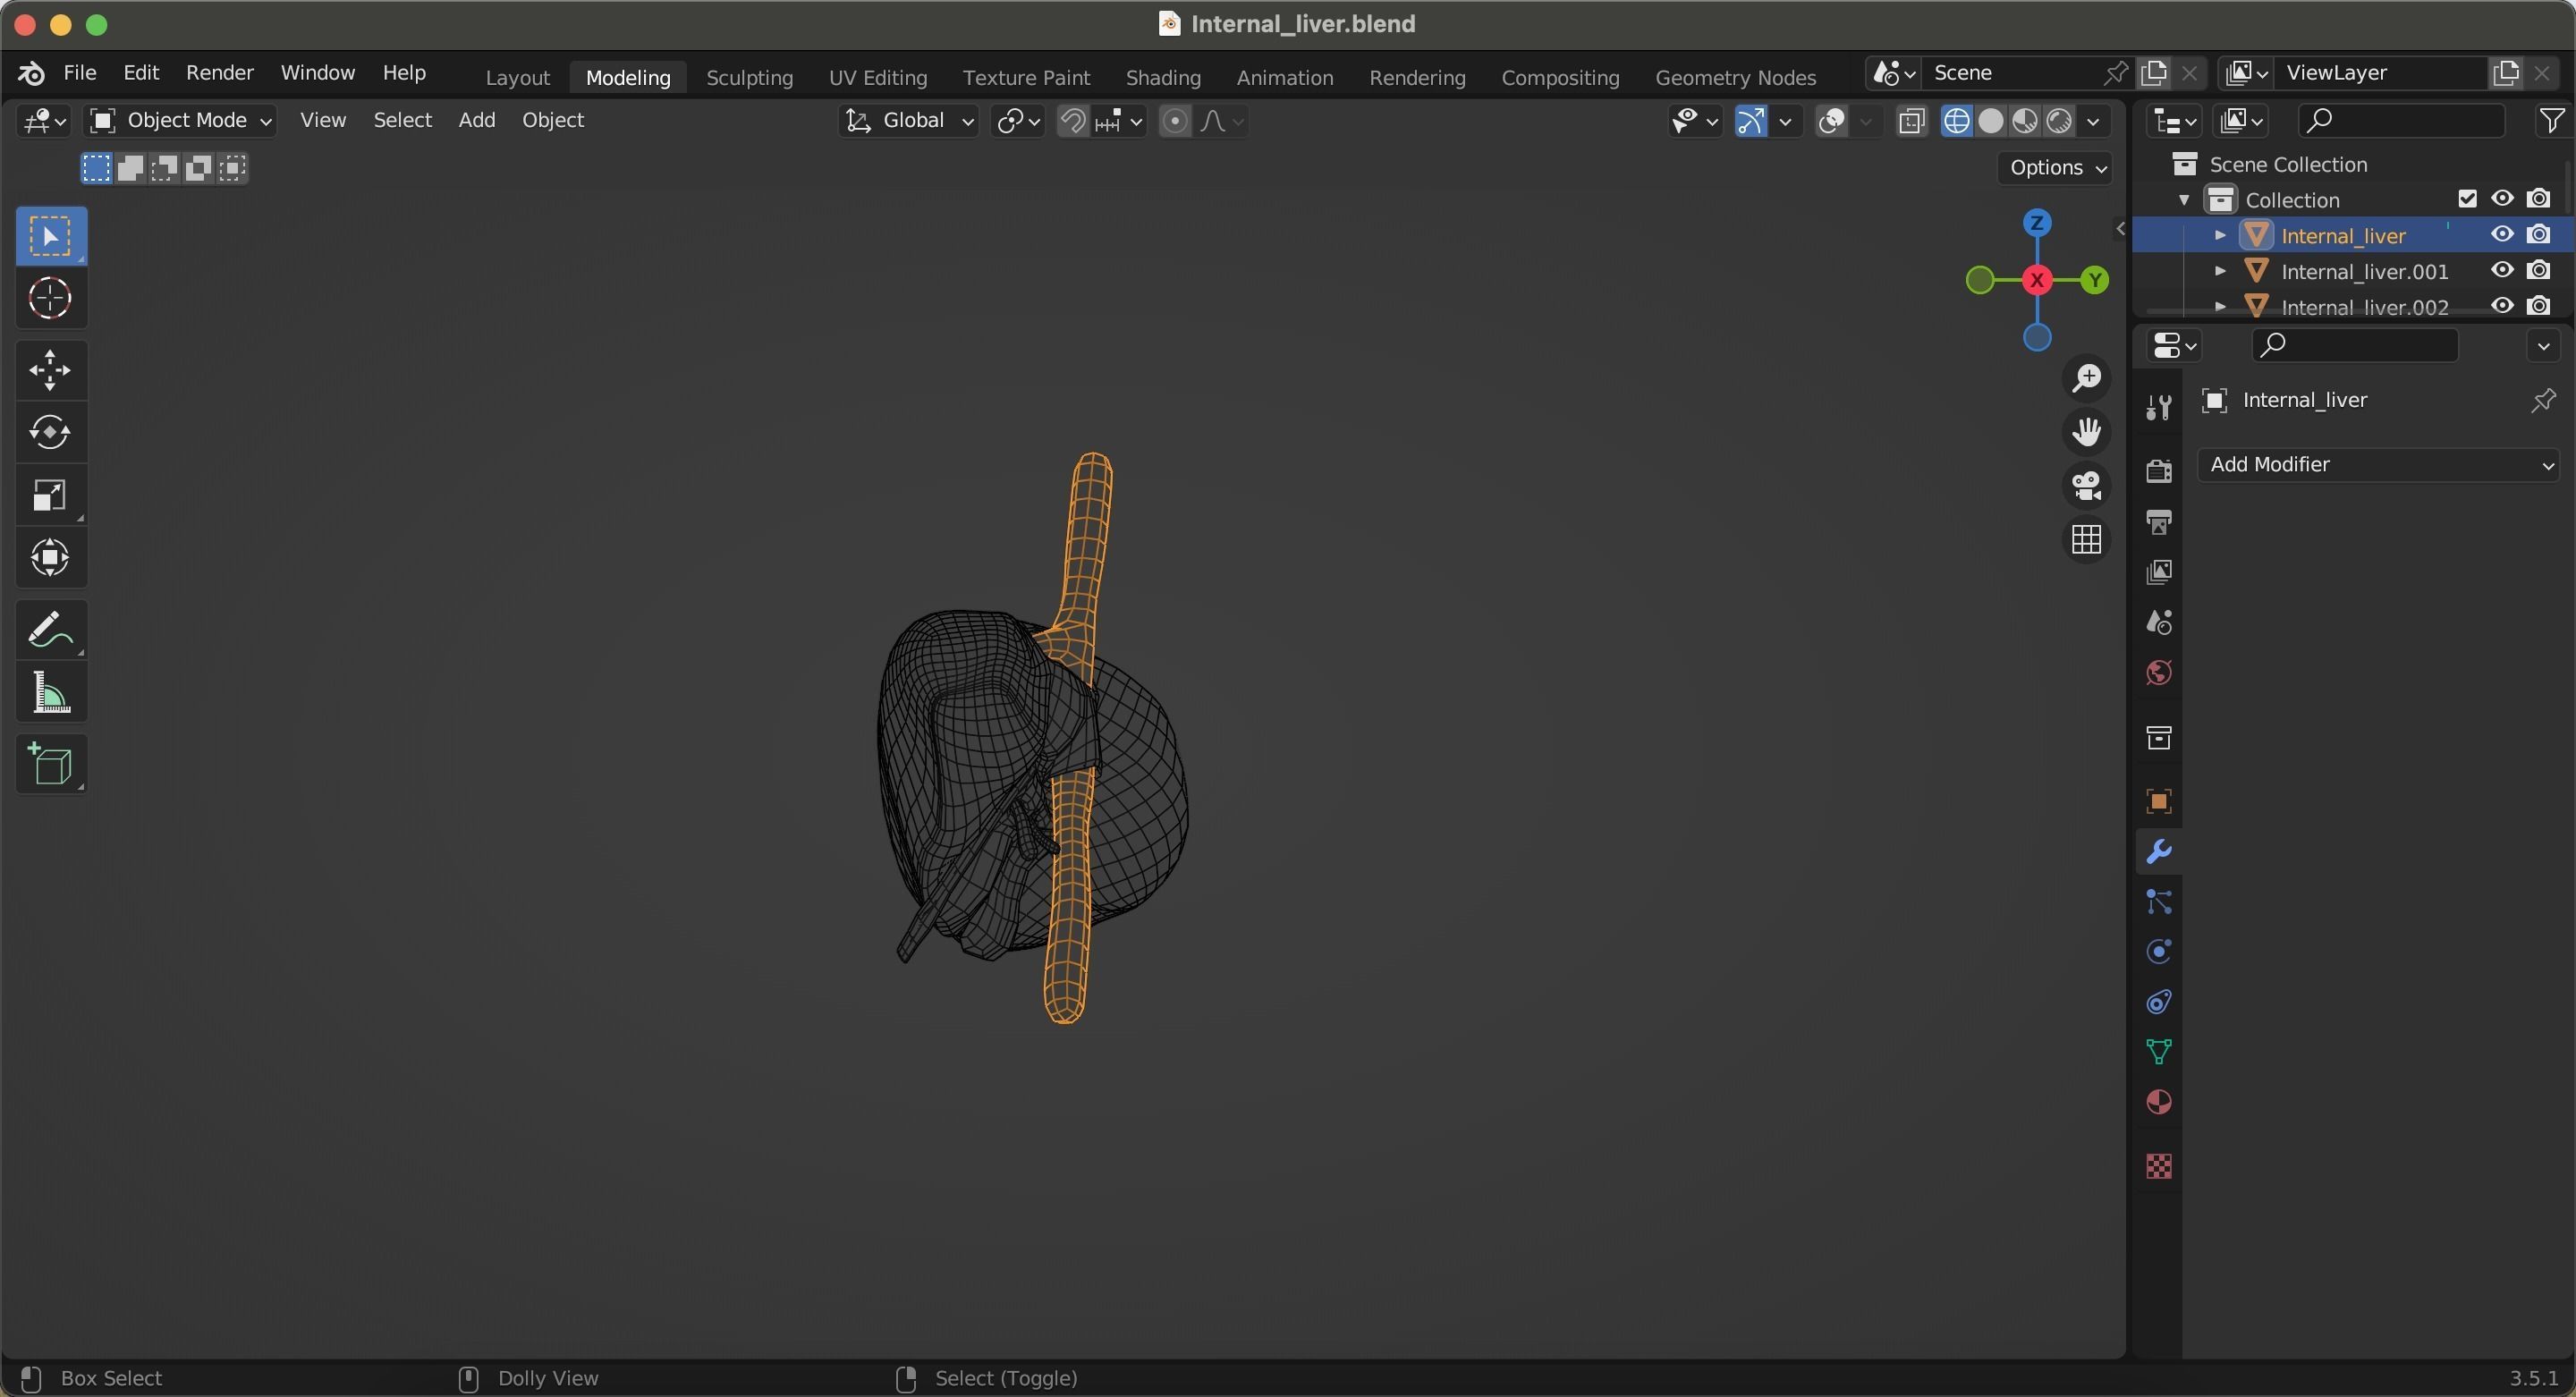The height and width of the screenshot is (1397, 2576).
Task: Open the Object Mode dropdown
Action: 180,121
